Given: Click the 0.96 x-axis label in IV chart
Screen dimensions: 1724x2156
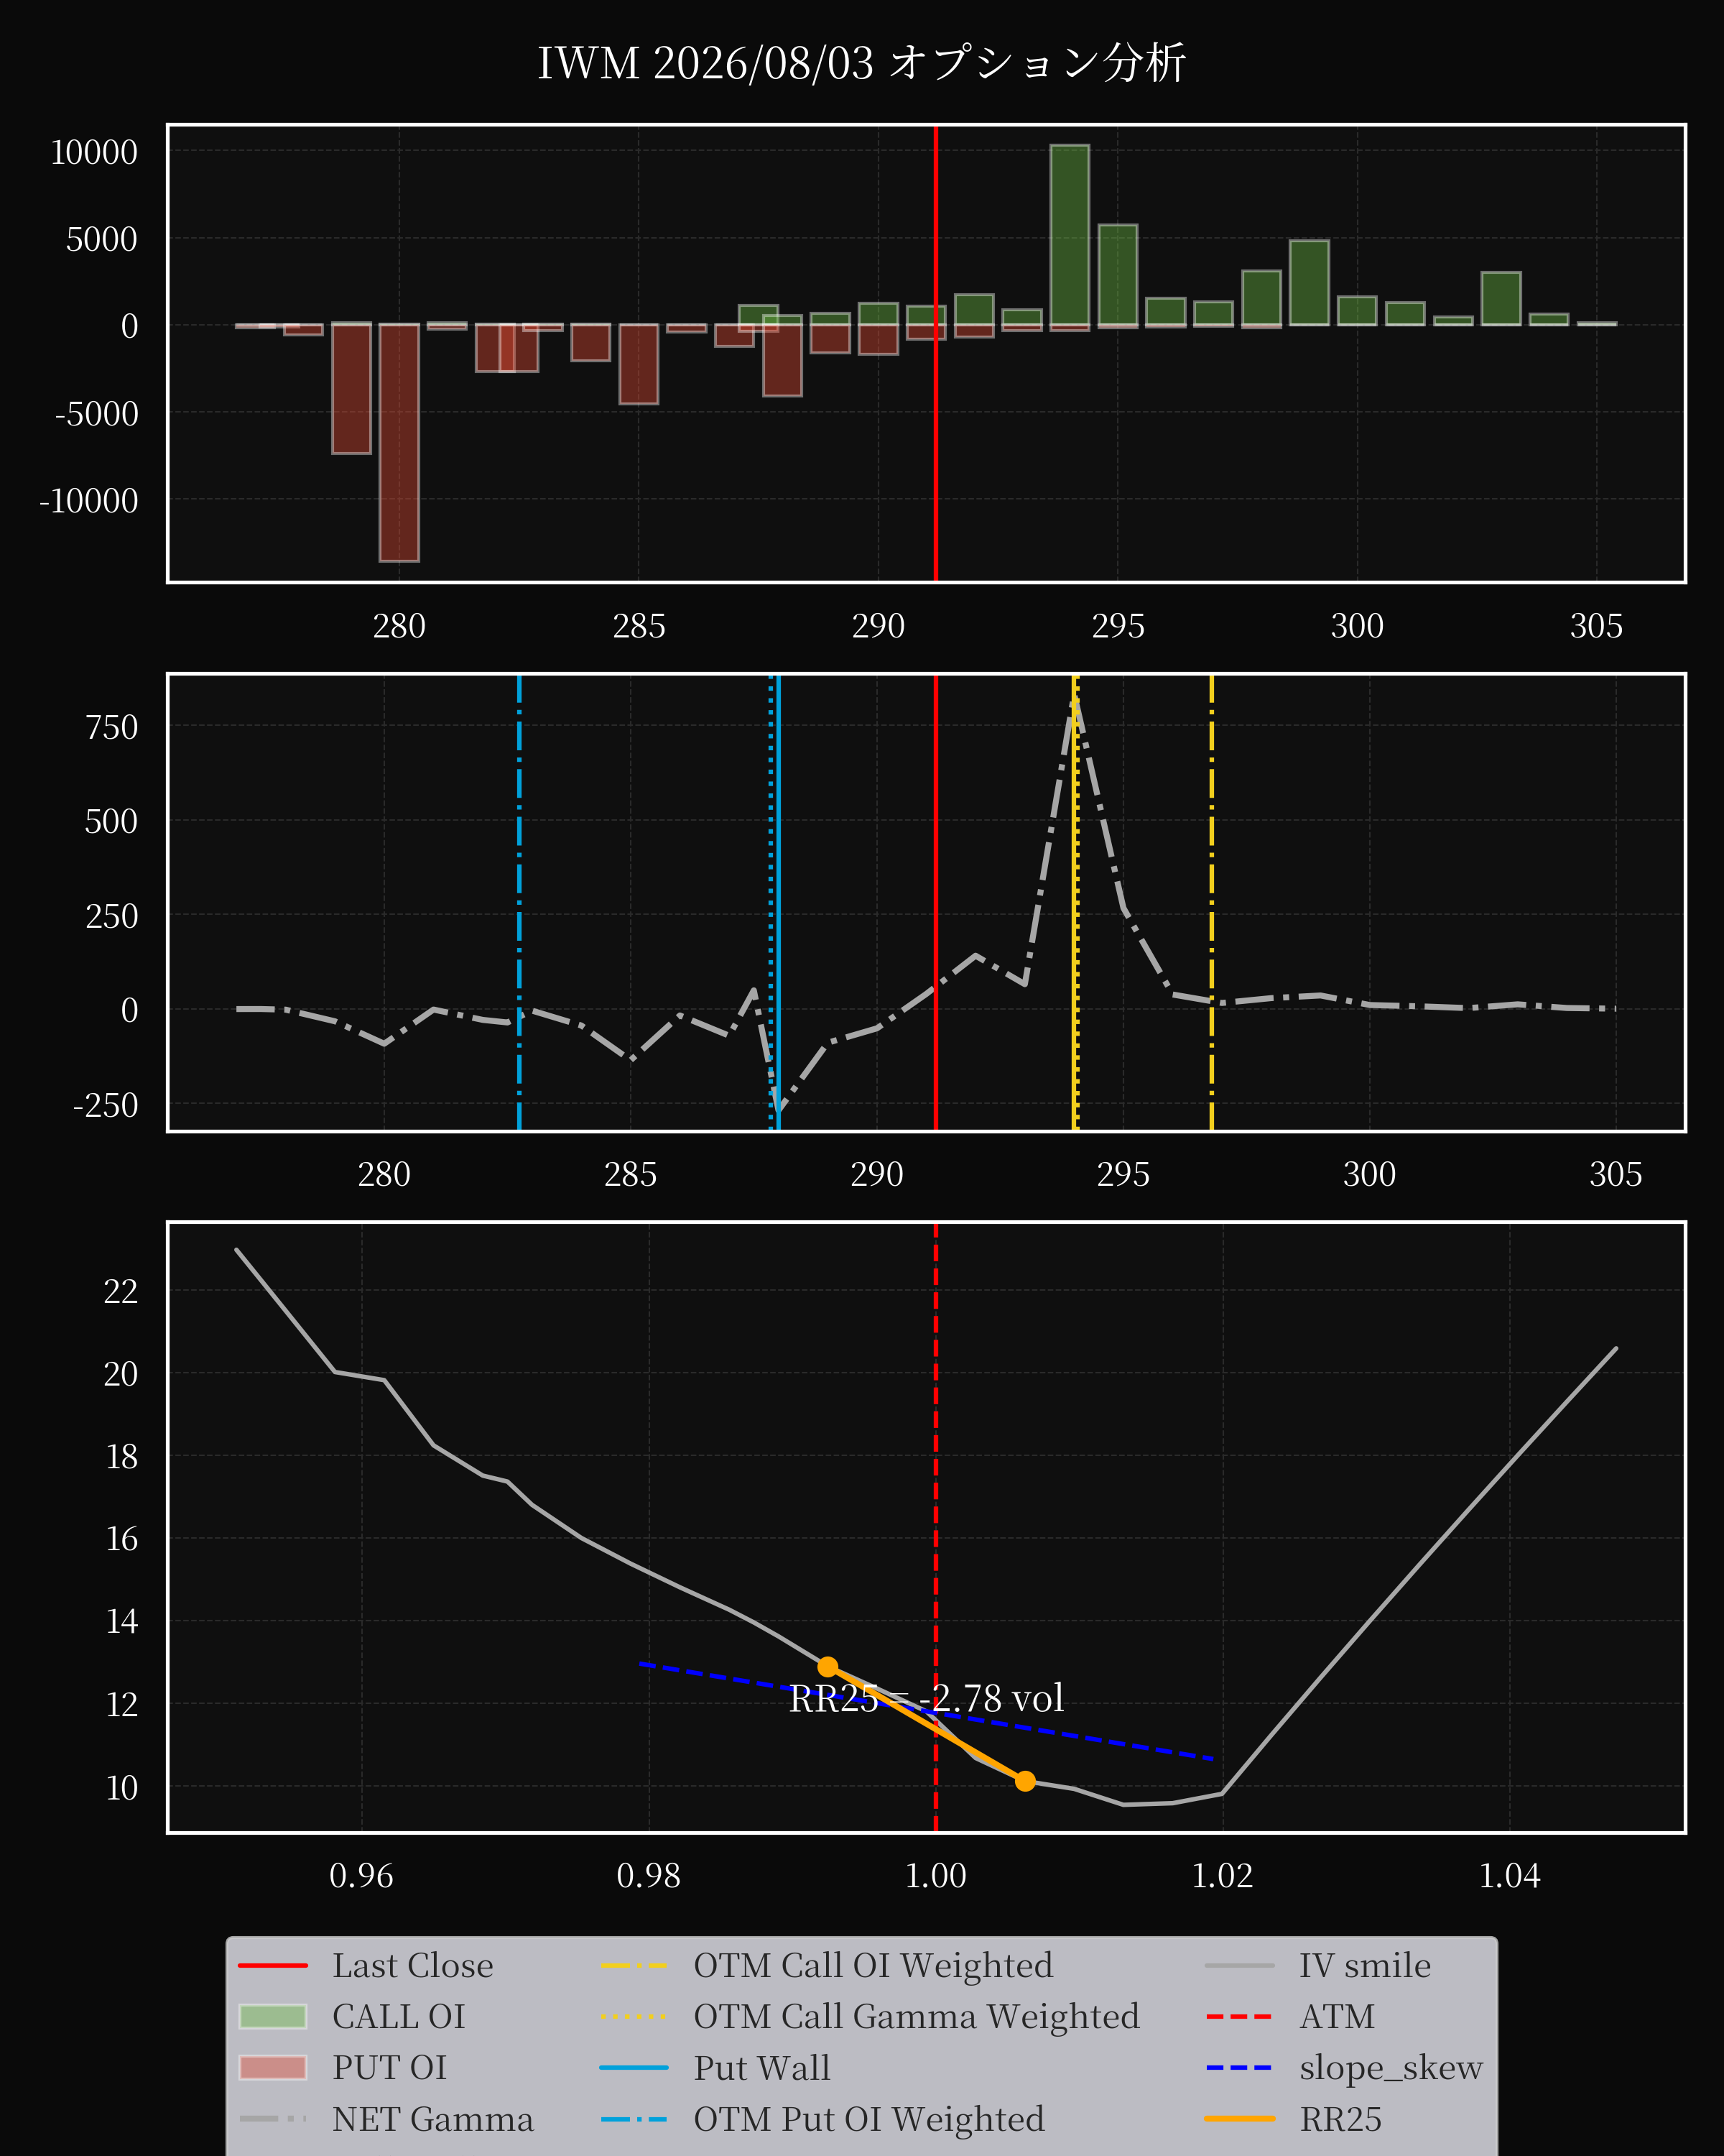Looking at the screenshot, I should pyautogui.click(x=362, y=1875).
